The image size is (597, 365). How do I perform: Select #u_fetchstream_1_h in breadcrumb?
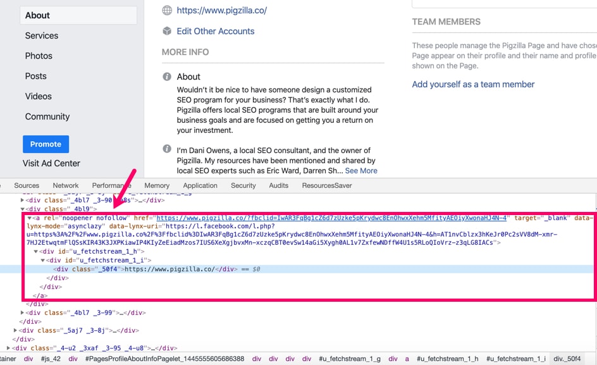click(x=447, y=359)
